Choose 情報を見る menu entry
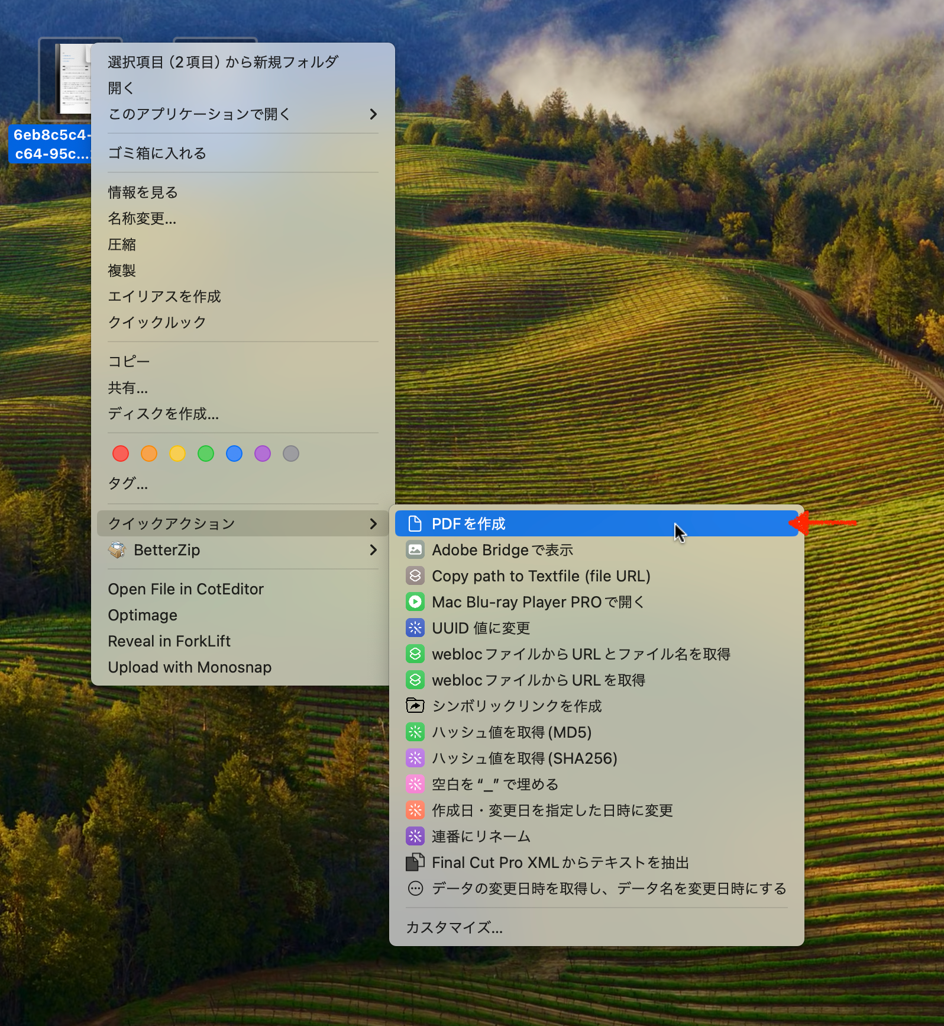The image size is (944, 1026). 143,192
